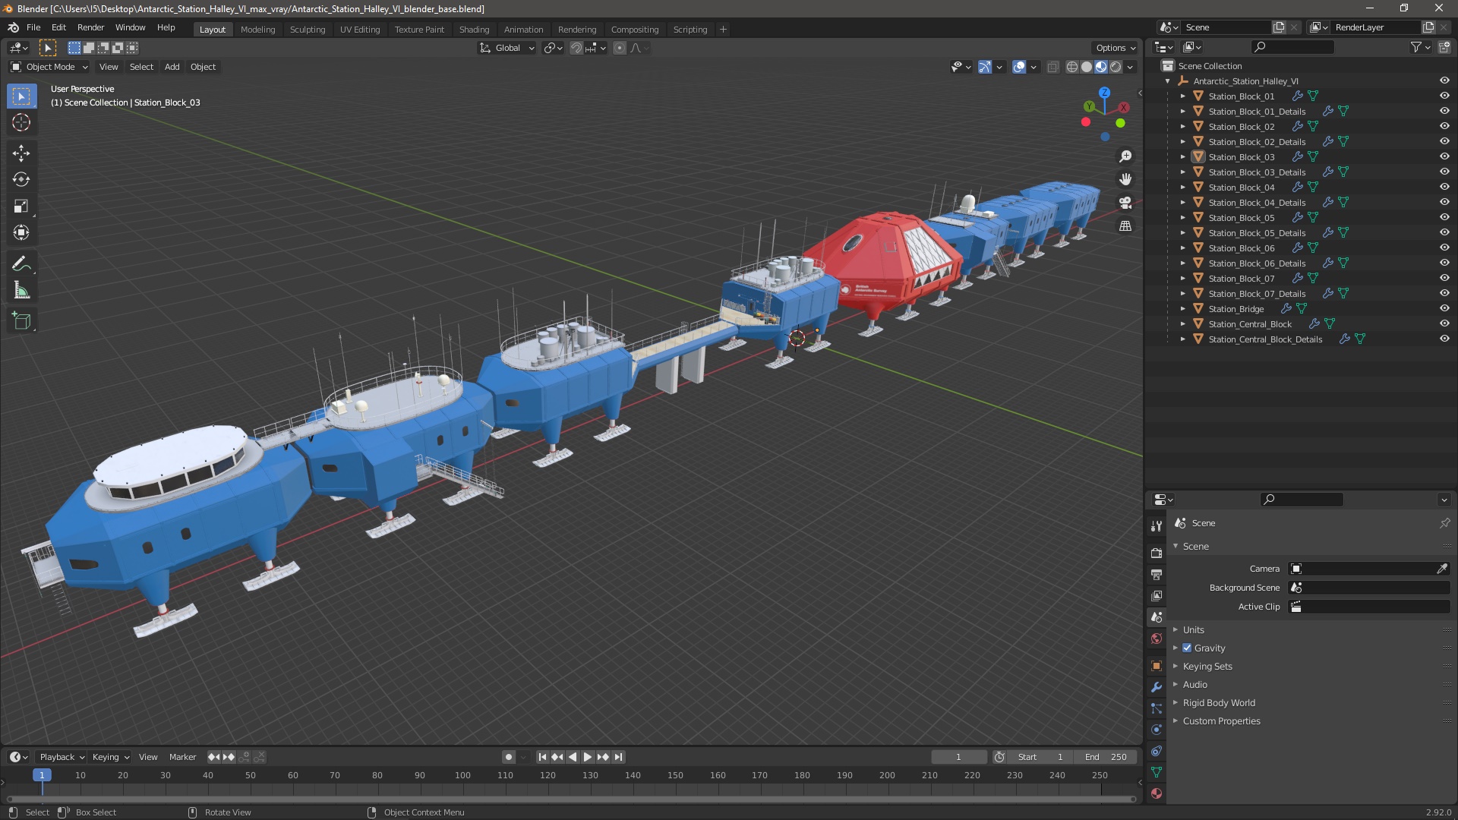
Task: Jump to the timeline start frame
Action: (x=542, y=757)
